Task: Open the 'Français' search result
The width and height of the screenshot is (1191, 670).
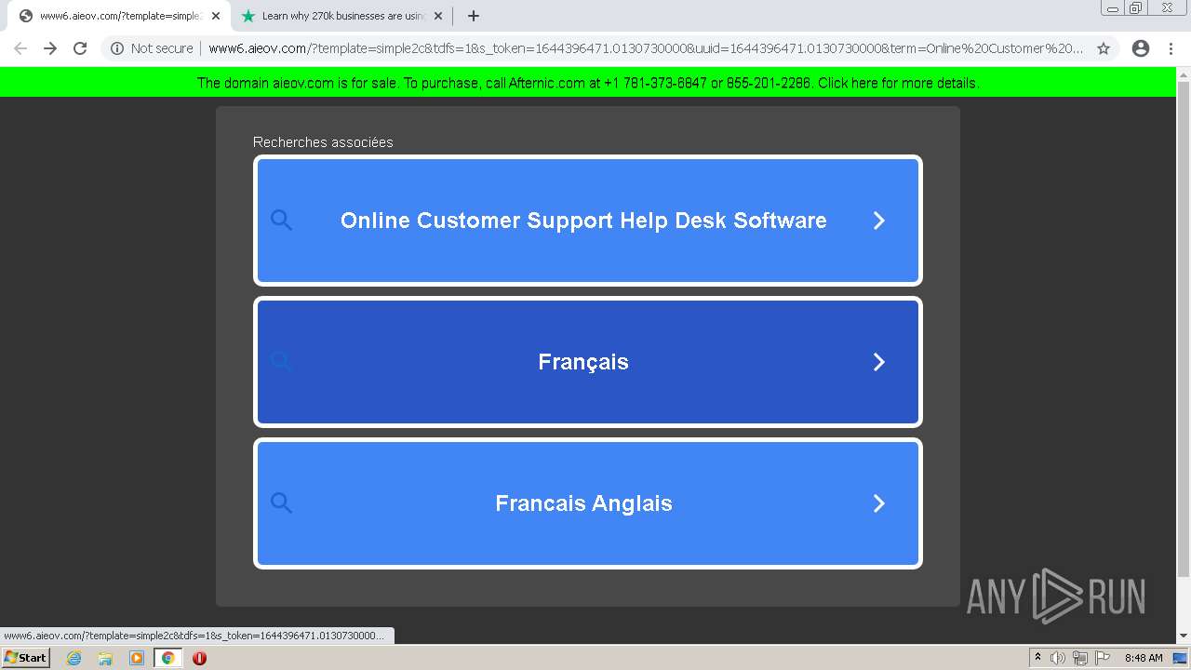Action: click(588, 362)
